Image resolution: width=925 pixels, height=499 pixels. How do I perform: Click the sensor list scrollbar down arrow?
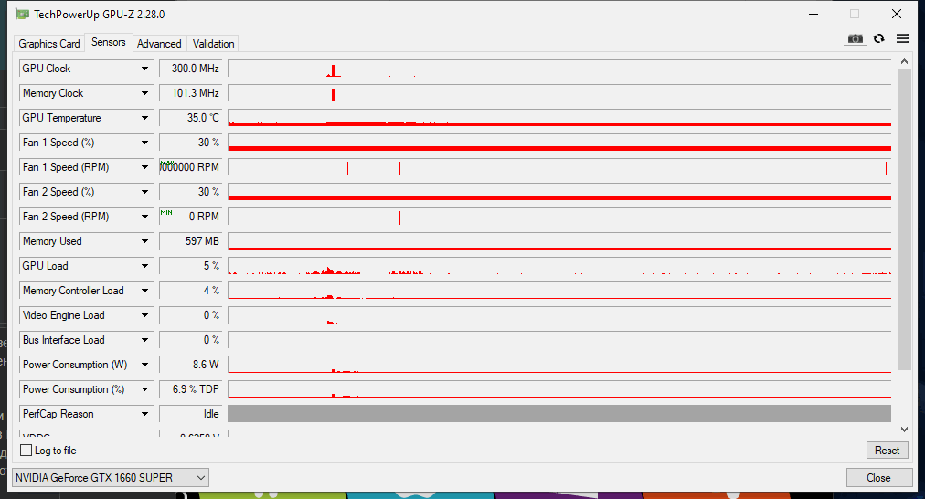tap(904, 430)
